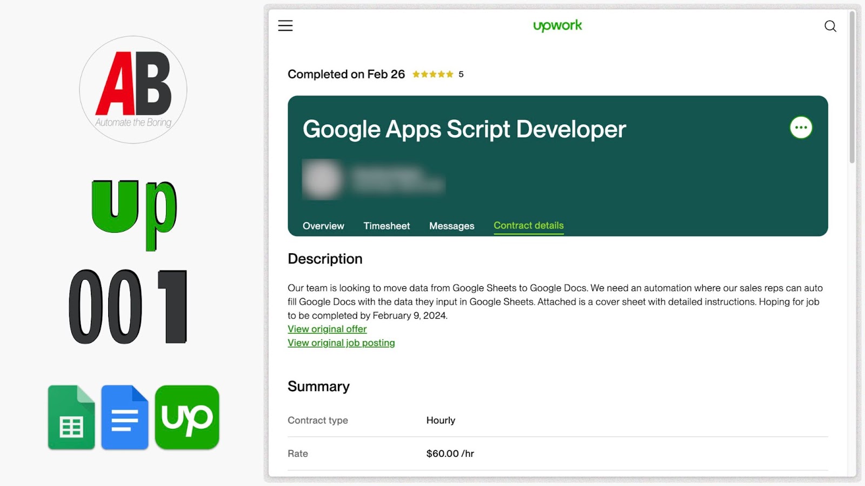Click the Google Sheets icon
Image resolution: width=865 pixels, height=486 pixels.
71,417
